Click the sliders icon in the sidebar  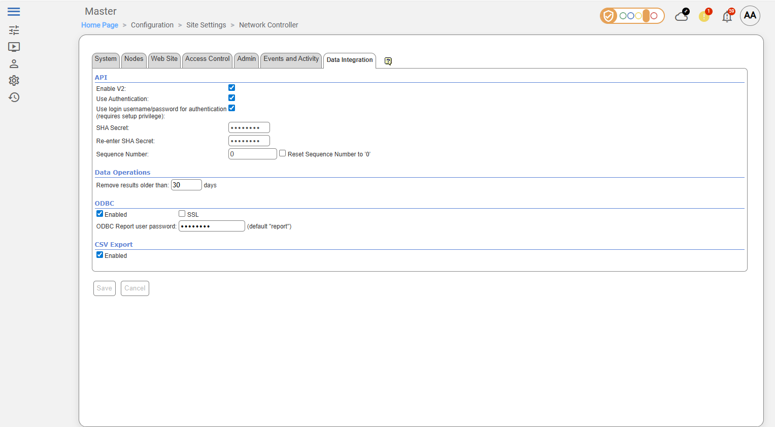[14, 30]
